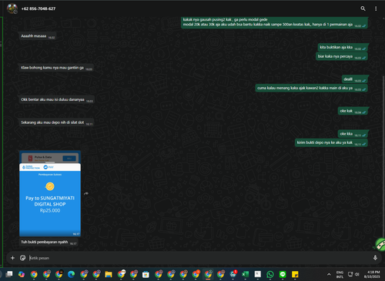
Task: Show hidden system tray icons
Action: 329,274
